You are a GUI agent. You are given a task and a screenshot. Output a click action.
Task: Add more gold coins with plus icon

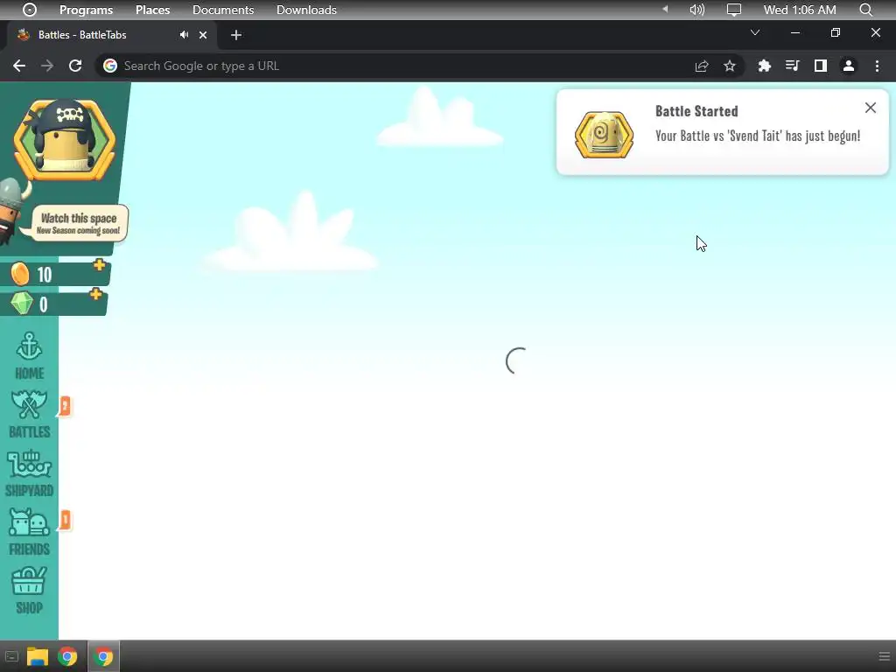pos(100,264)
